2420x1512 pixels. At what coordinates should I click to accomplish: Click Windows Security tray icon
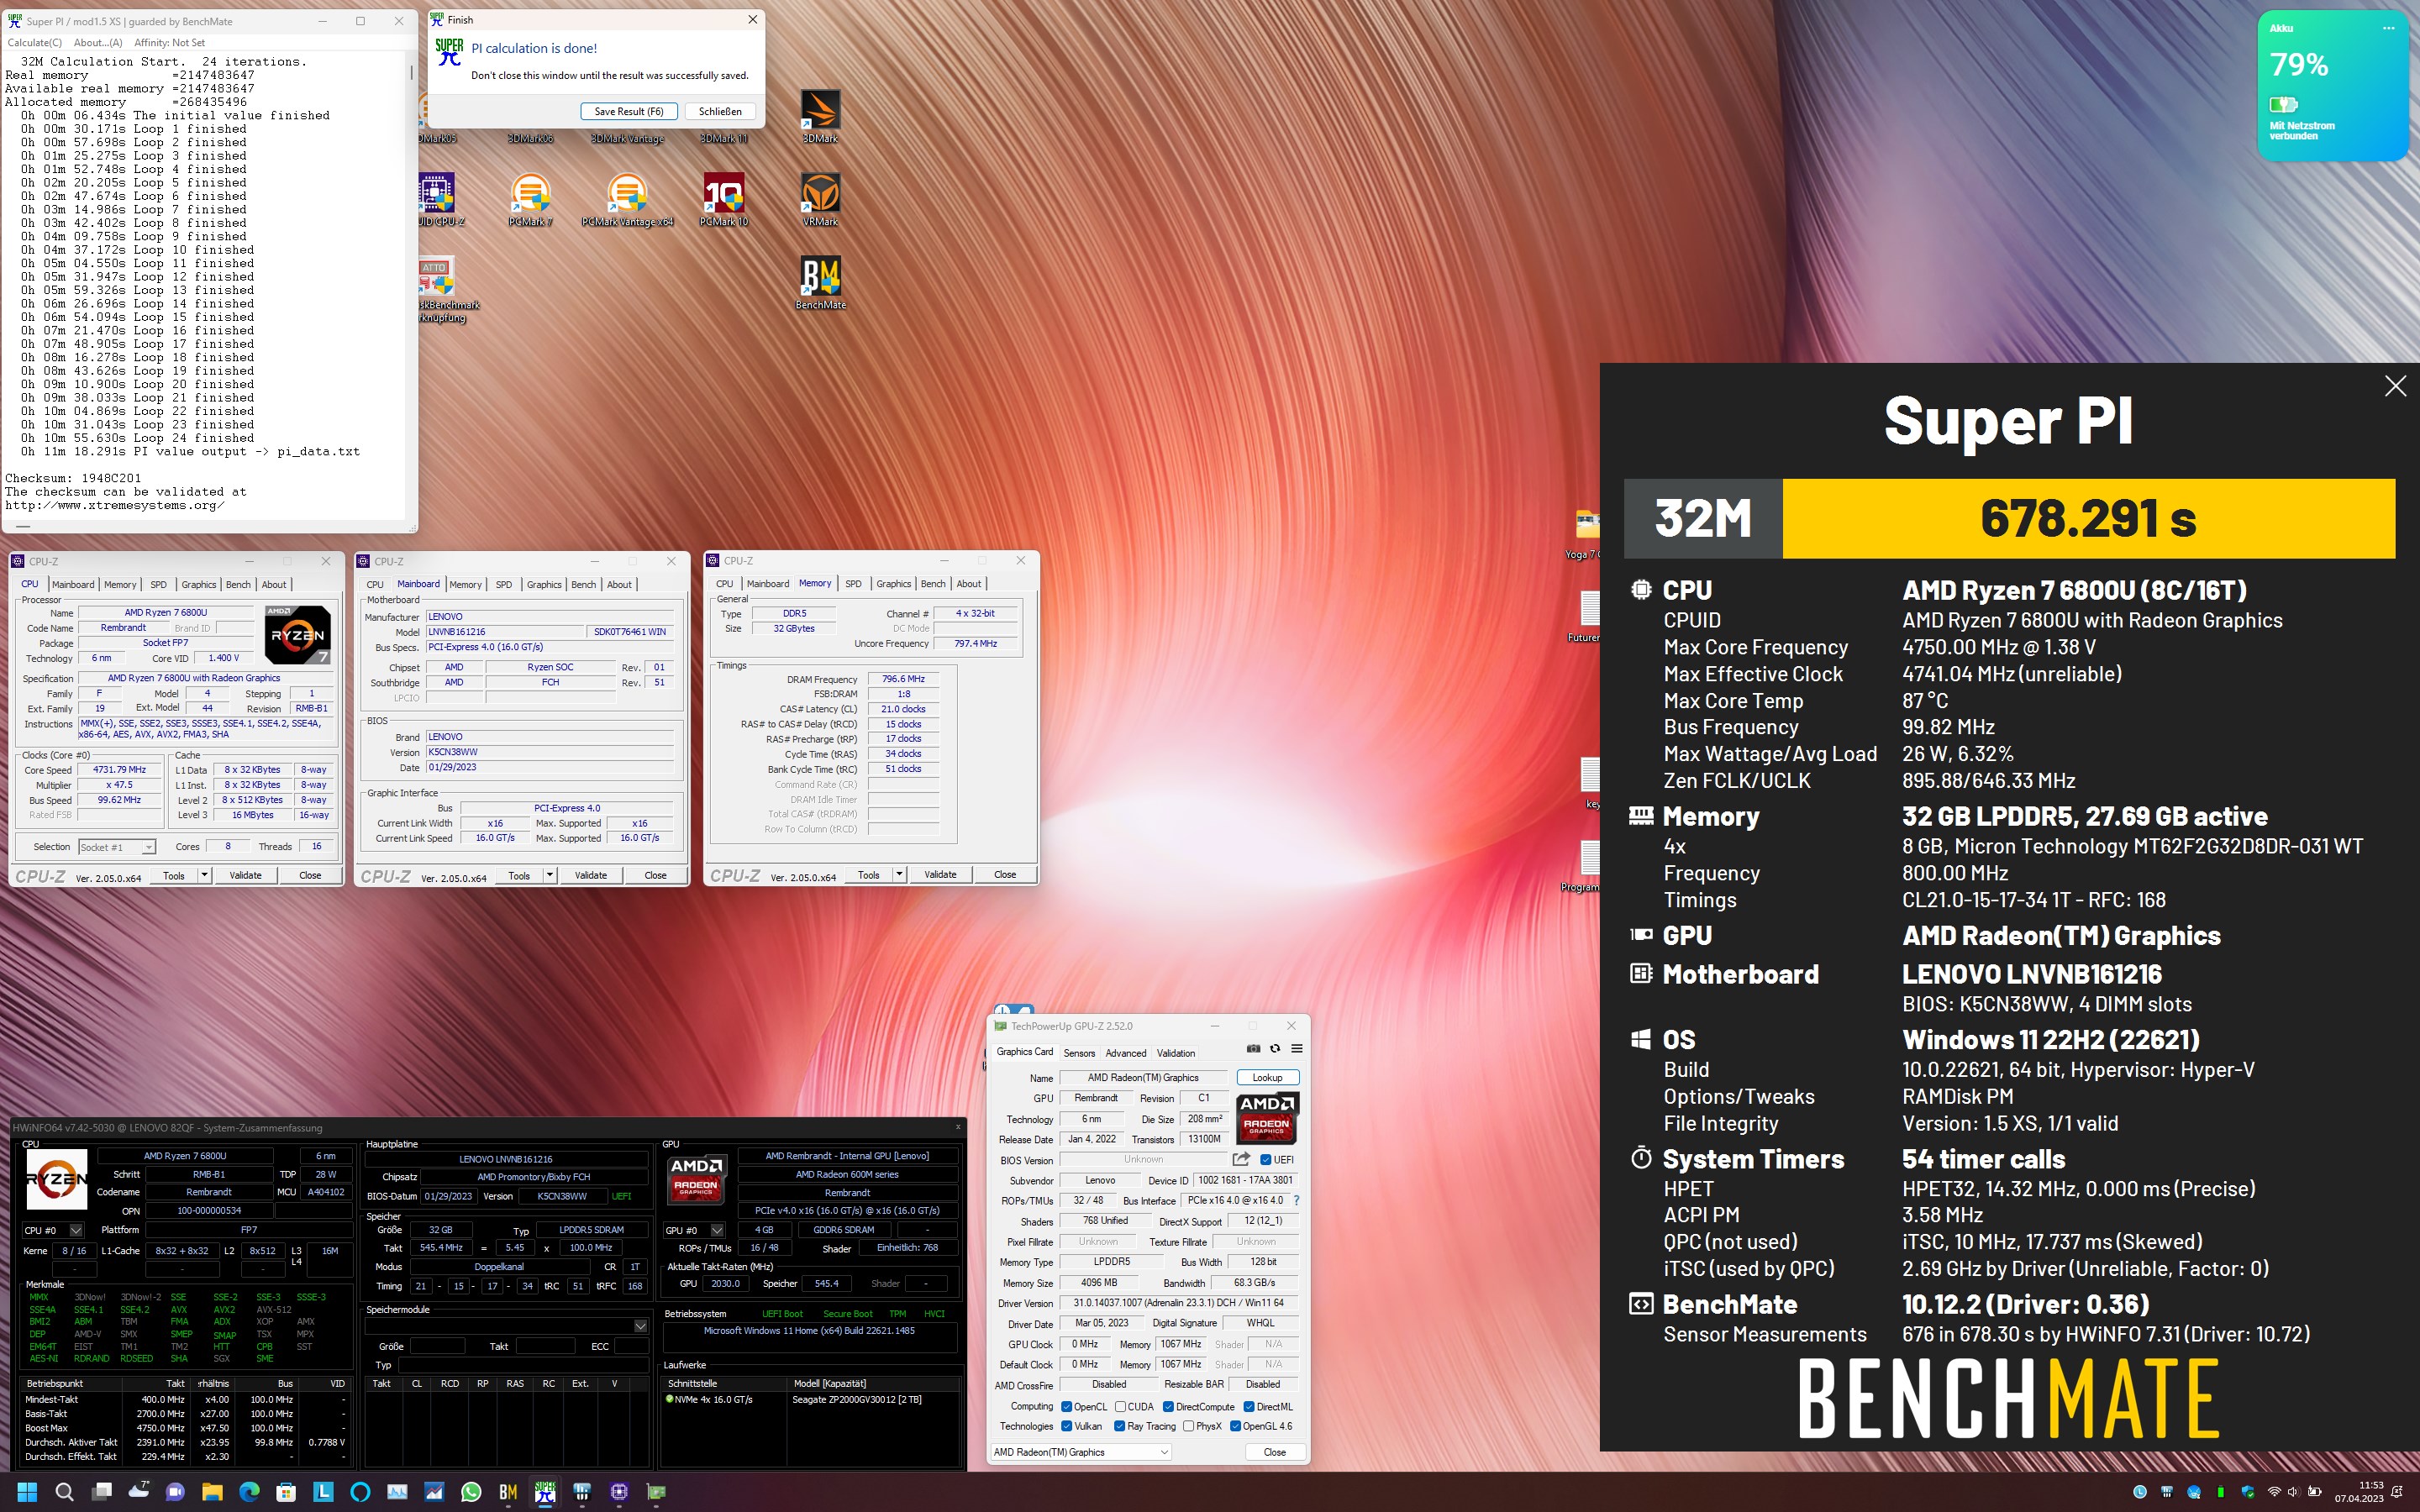point(2248,1492)
